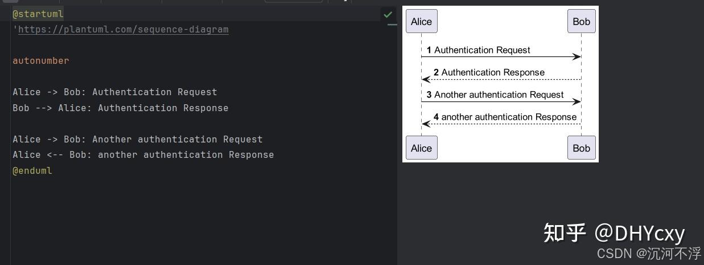Viewport: 704px width, 265px height.
Task: Click the green checkmark inspection icon
Action: (388, 14)
